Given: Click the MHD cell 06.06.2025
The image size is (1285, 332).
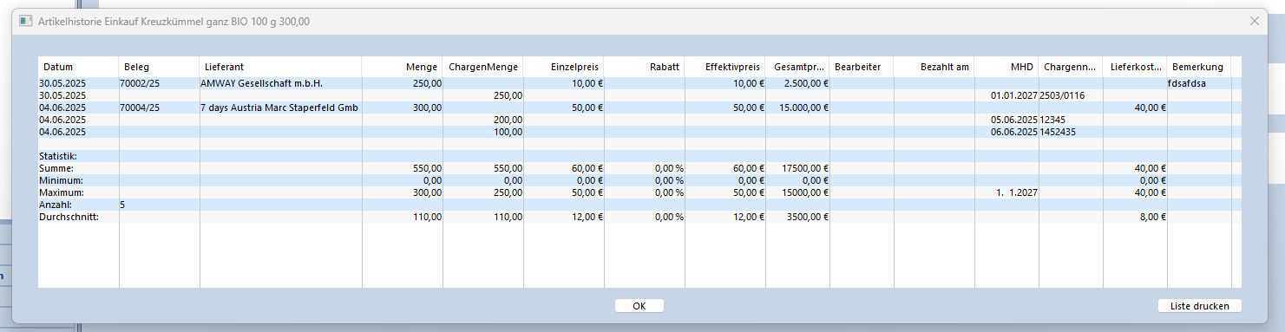Looking at the screenshot, I should 1006,132.
